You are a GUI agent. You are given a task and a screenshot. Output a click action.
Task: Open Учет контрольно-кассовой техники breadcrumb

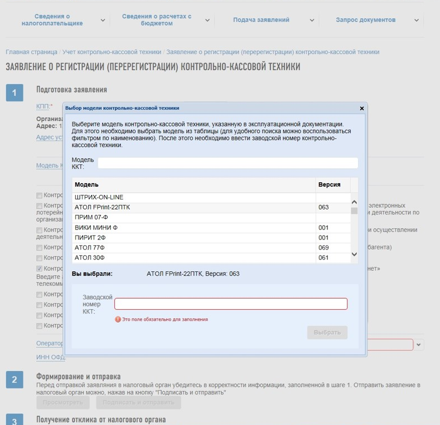coord(112,52)
